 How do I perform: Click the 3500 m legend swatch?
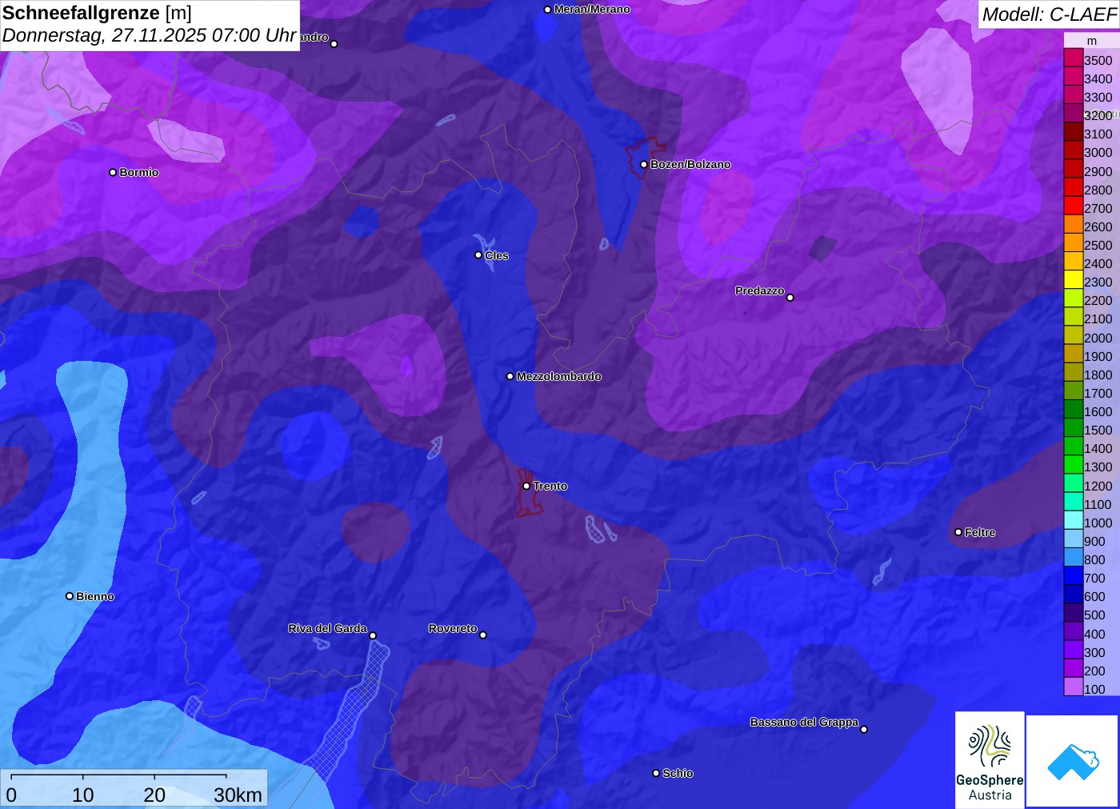(1073, 58)
